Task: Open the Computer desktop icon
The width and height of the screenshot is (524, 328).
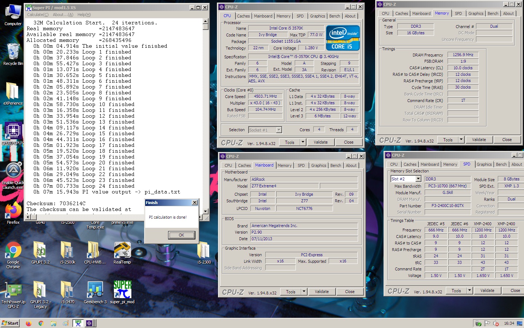Action: tap(13, 15)
